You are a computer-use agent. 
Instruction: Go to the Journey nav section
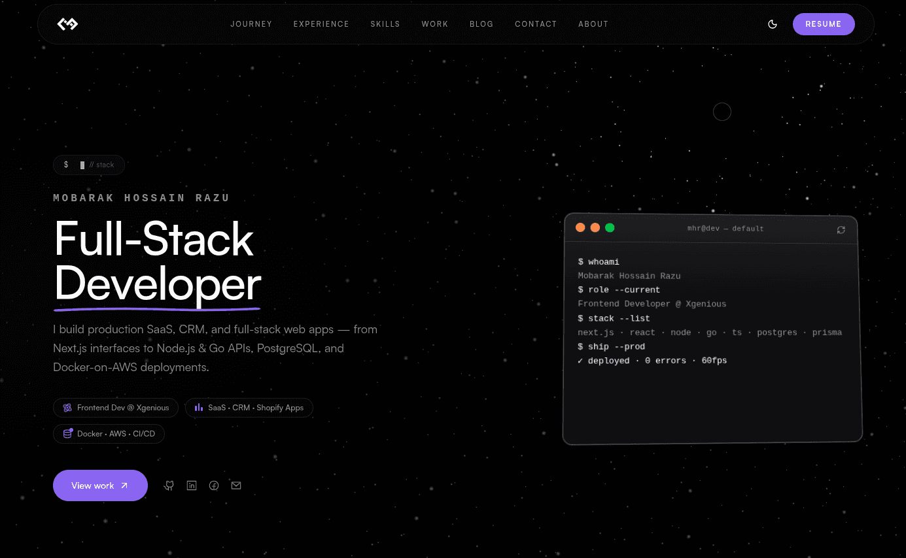coord(251,24)
